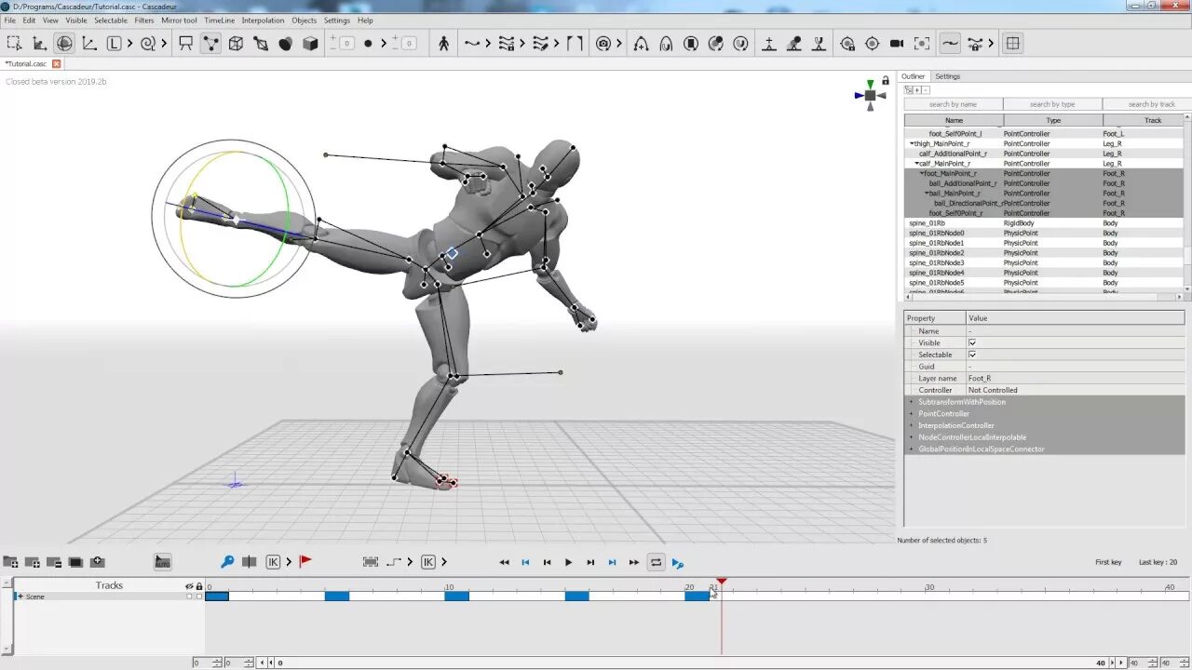Click the AUTO keying icon
This screenshot has width=1192, height=670.
(x=162, y=562)
